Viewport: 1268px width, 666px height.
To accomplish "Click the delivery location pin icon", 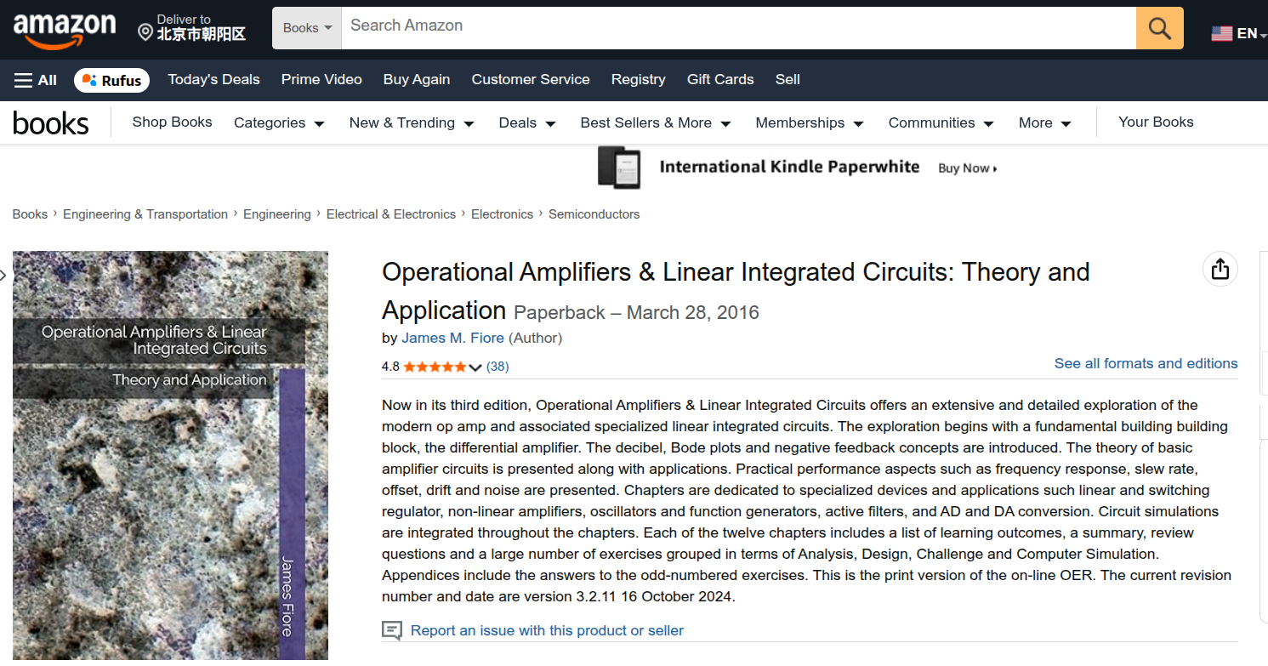I will [145, 32].
